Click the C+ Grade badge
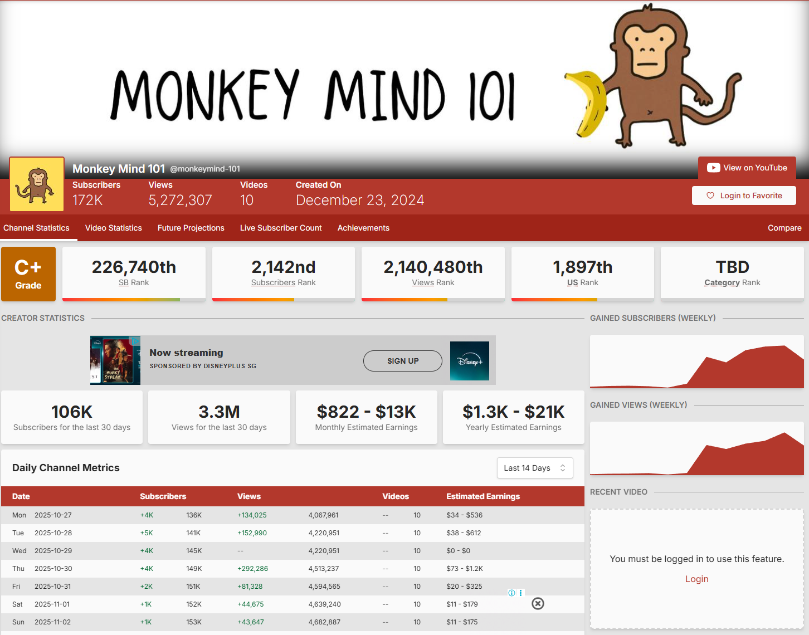Viewport: 809px width, 635px height. coord(28,274)
